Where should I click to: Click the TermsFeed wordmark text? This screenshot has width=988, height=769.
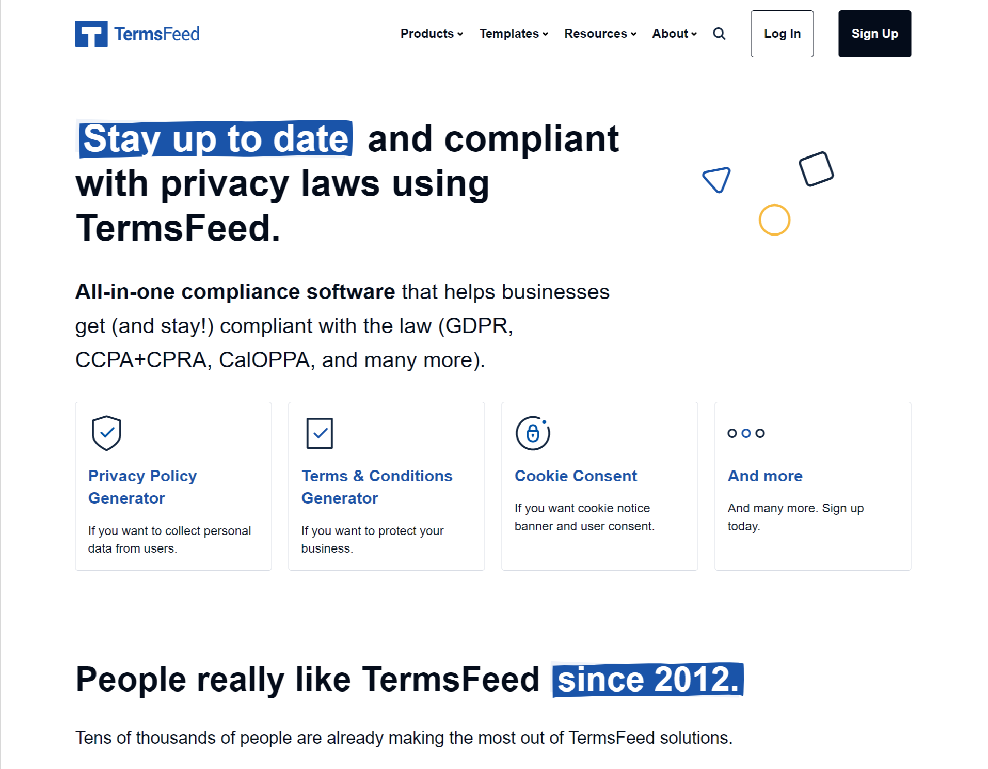click(x=156, y=34)
